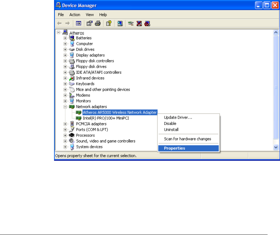Select the Atheros AR5000 Wireless Network Adapter row
This screenshot has height=235, width=280.
tap(120, 112)
